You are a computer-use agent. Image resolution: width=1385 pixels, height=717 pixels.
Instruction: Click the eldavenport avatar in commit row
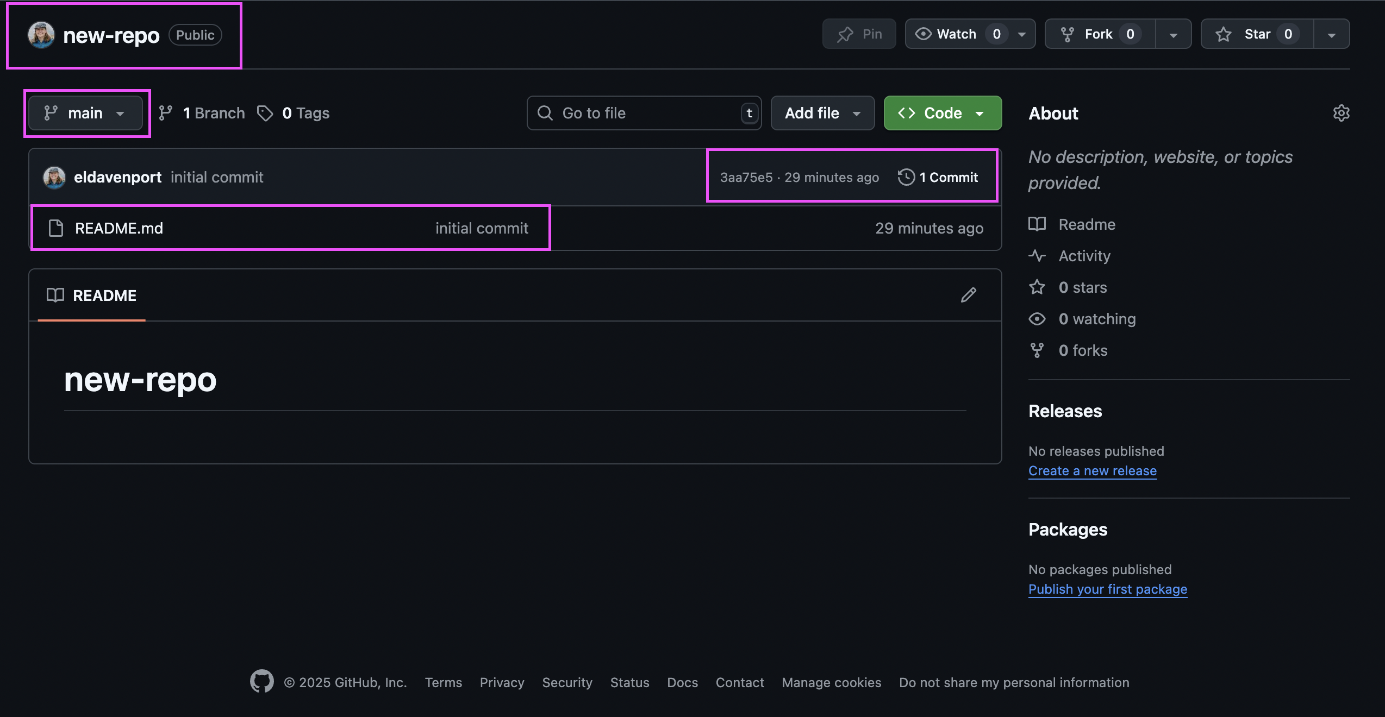pyautogui.click(x=54, y=177)
